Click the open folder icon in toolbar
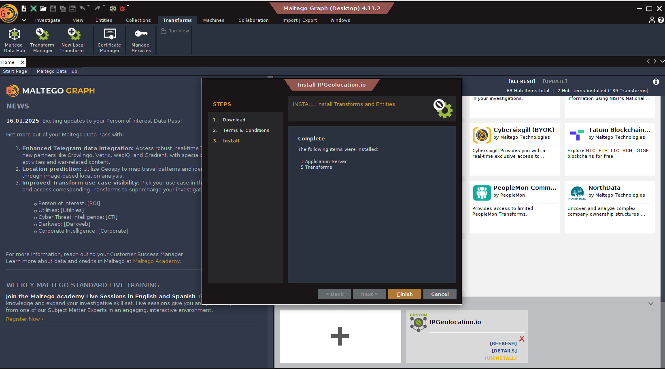Viewport: 665px width, 369px height. point(43,8)
